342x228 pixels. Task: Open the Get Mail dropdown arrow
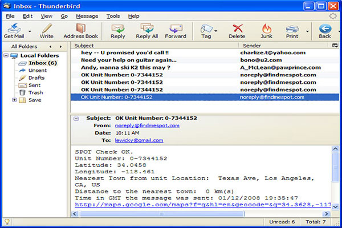30,31
